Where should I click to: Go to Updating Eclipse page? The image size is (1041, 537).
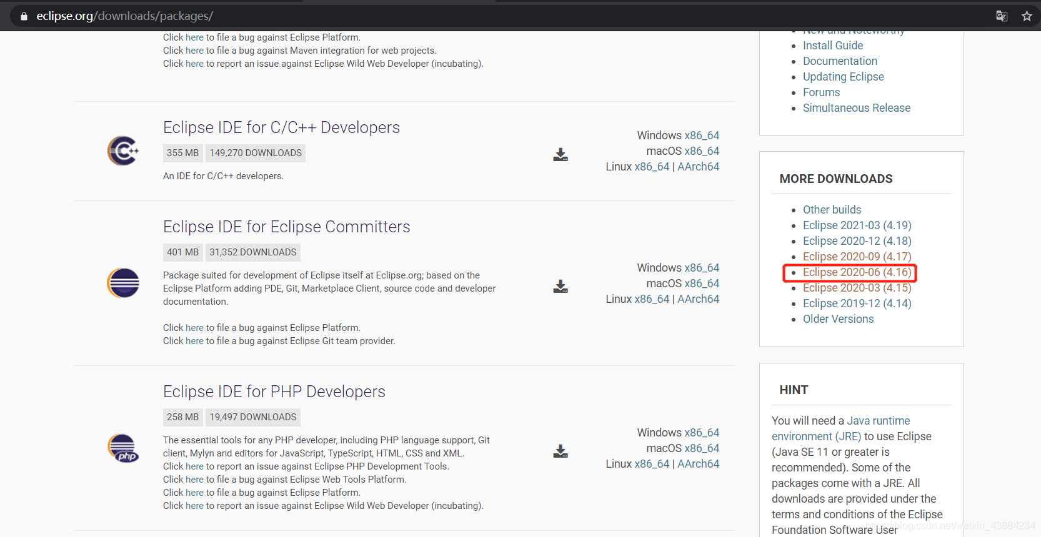[843, 77]
